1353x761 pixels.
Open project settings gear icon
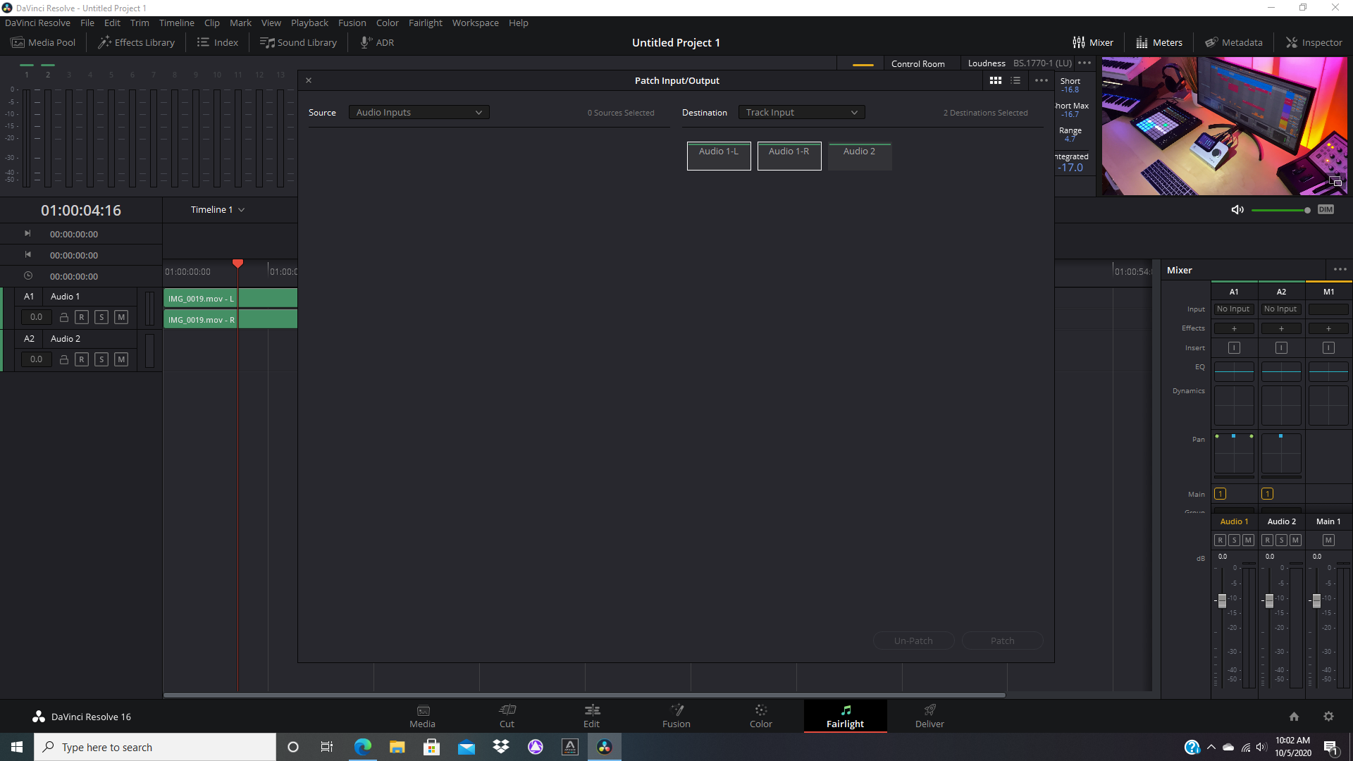tap(1328, 717)
